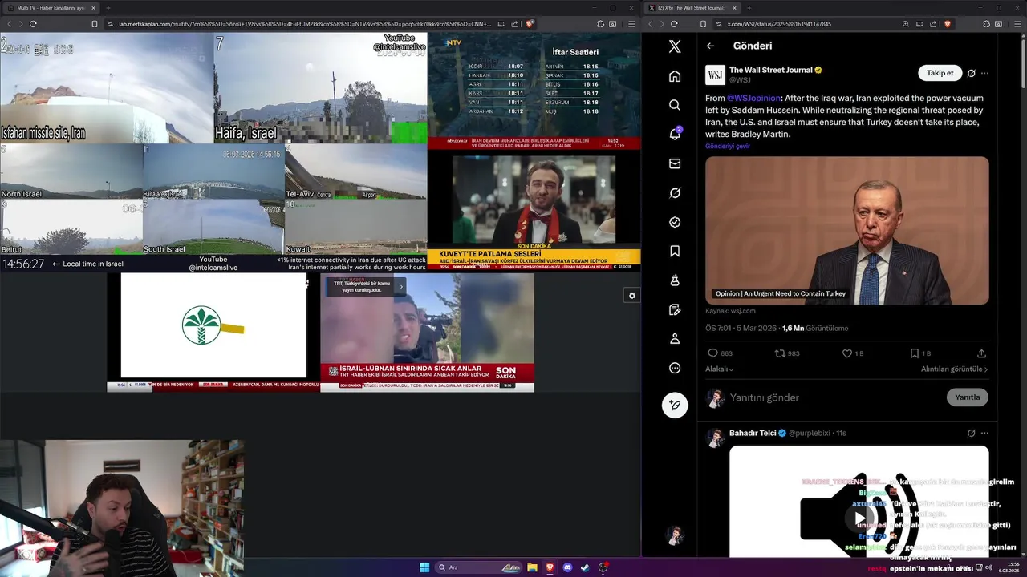The image size is (1027, 577).
Task: Open Brave Shields in X window
Action: coord(947,24)
